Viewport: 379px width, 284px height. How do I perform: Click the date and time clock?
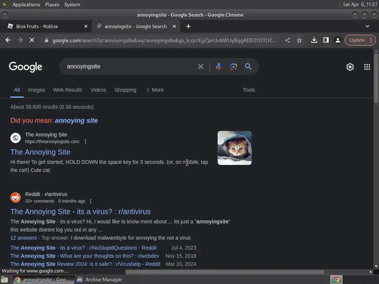360,4
